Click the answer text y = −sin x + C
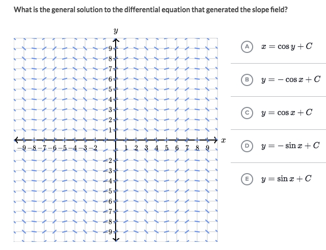 click(x=289, y=145)
